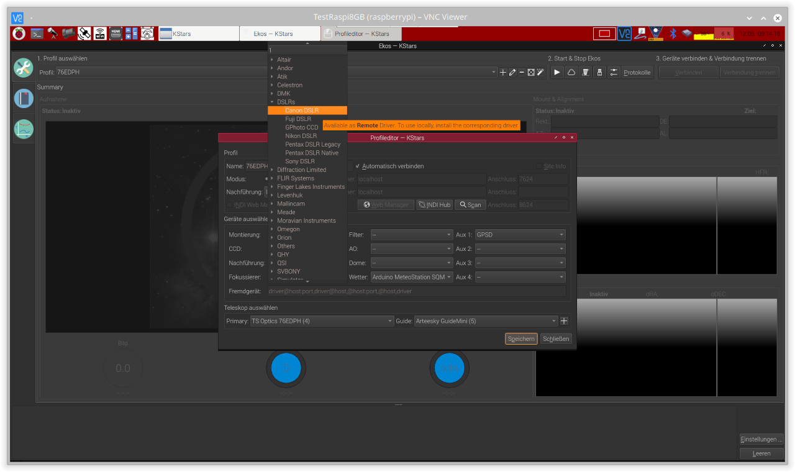Open the Aux 1 GPSD dropdown
Viewport: 795px width, 472px height.
(x=520, y=235)
